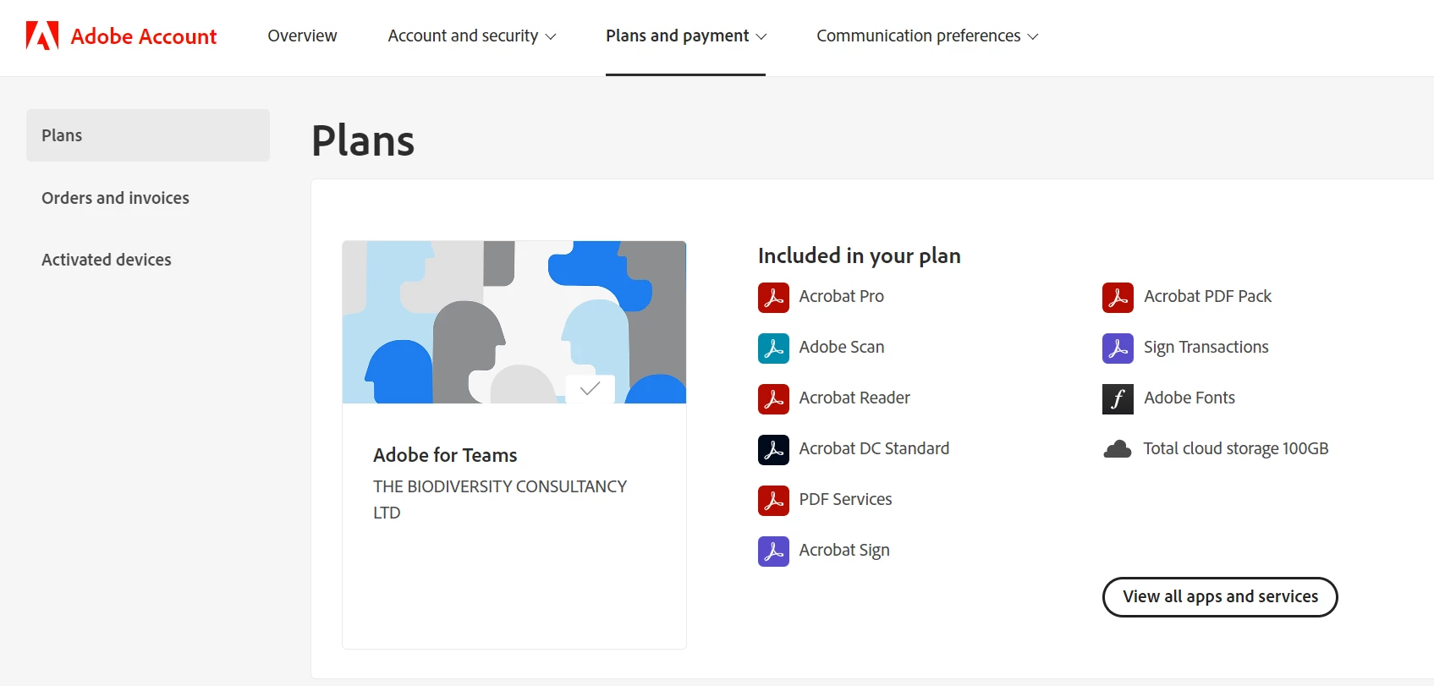The height and width of the screenshot is (686, 1434).
Task: Open the Overview tab
Action: pyautogui.click(x=302, y=36)
